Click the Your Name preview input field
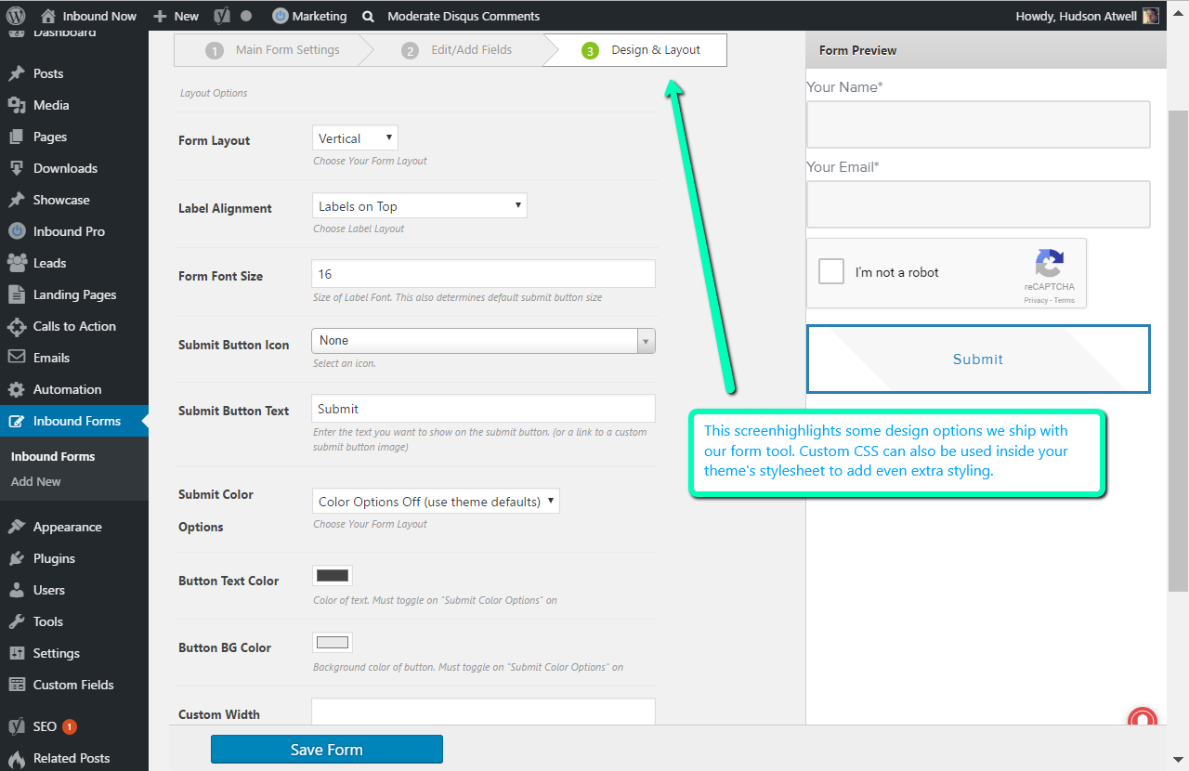The image size is (1189, 771). click(978, 124)
